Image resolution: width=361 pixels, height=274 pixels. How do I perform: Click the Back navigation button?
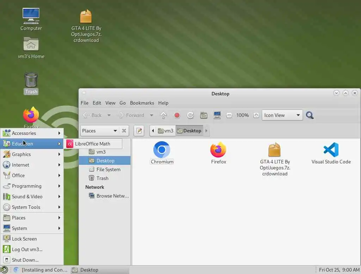coord(93,115)
